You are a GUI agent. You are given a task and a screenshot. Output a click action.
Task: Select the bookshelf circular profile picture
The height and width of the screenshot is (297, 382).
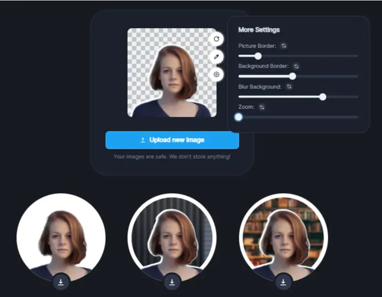click(x=283, y=238)
